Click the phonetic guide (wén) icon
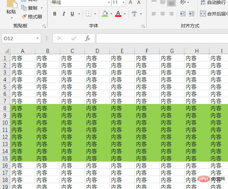228x189 pixels. (134, 14)
